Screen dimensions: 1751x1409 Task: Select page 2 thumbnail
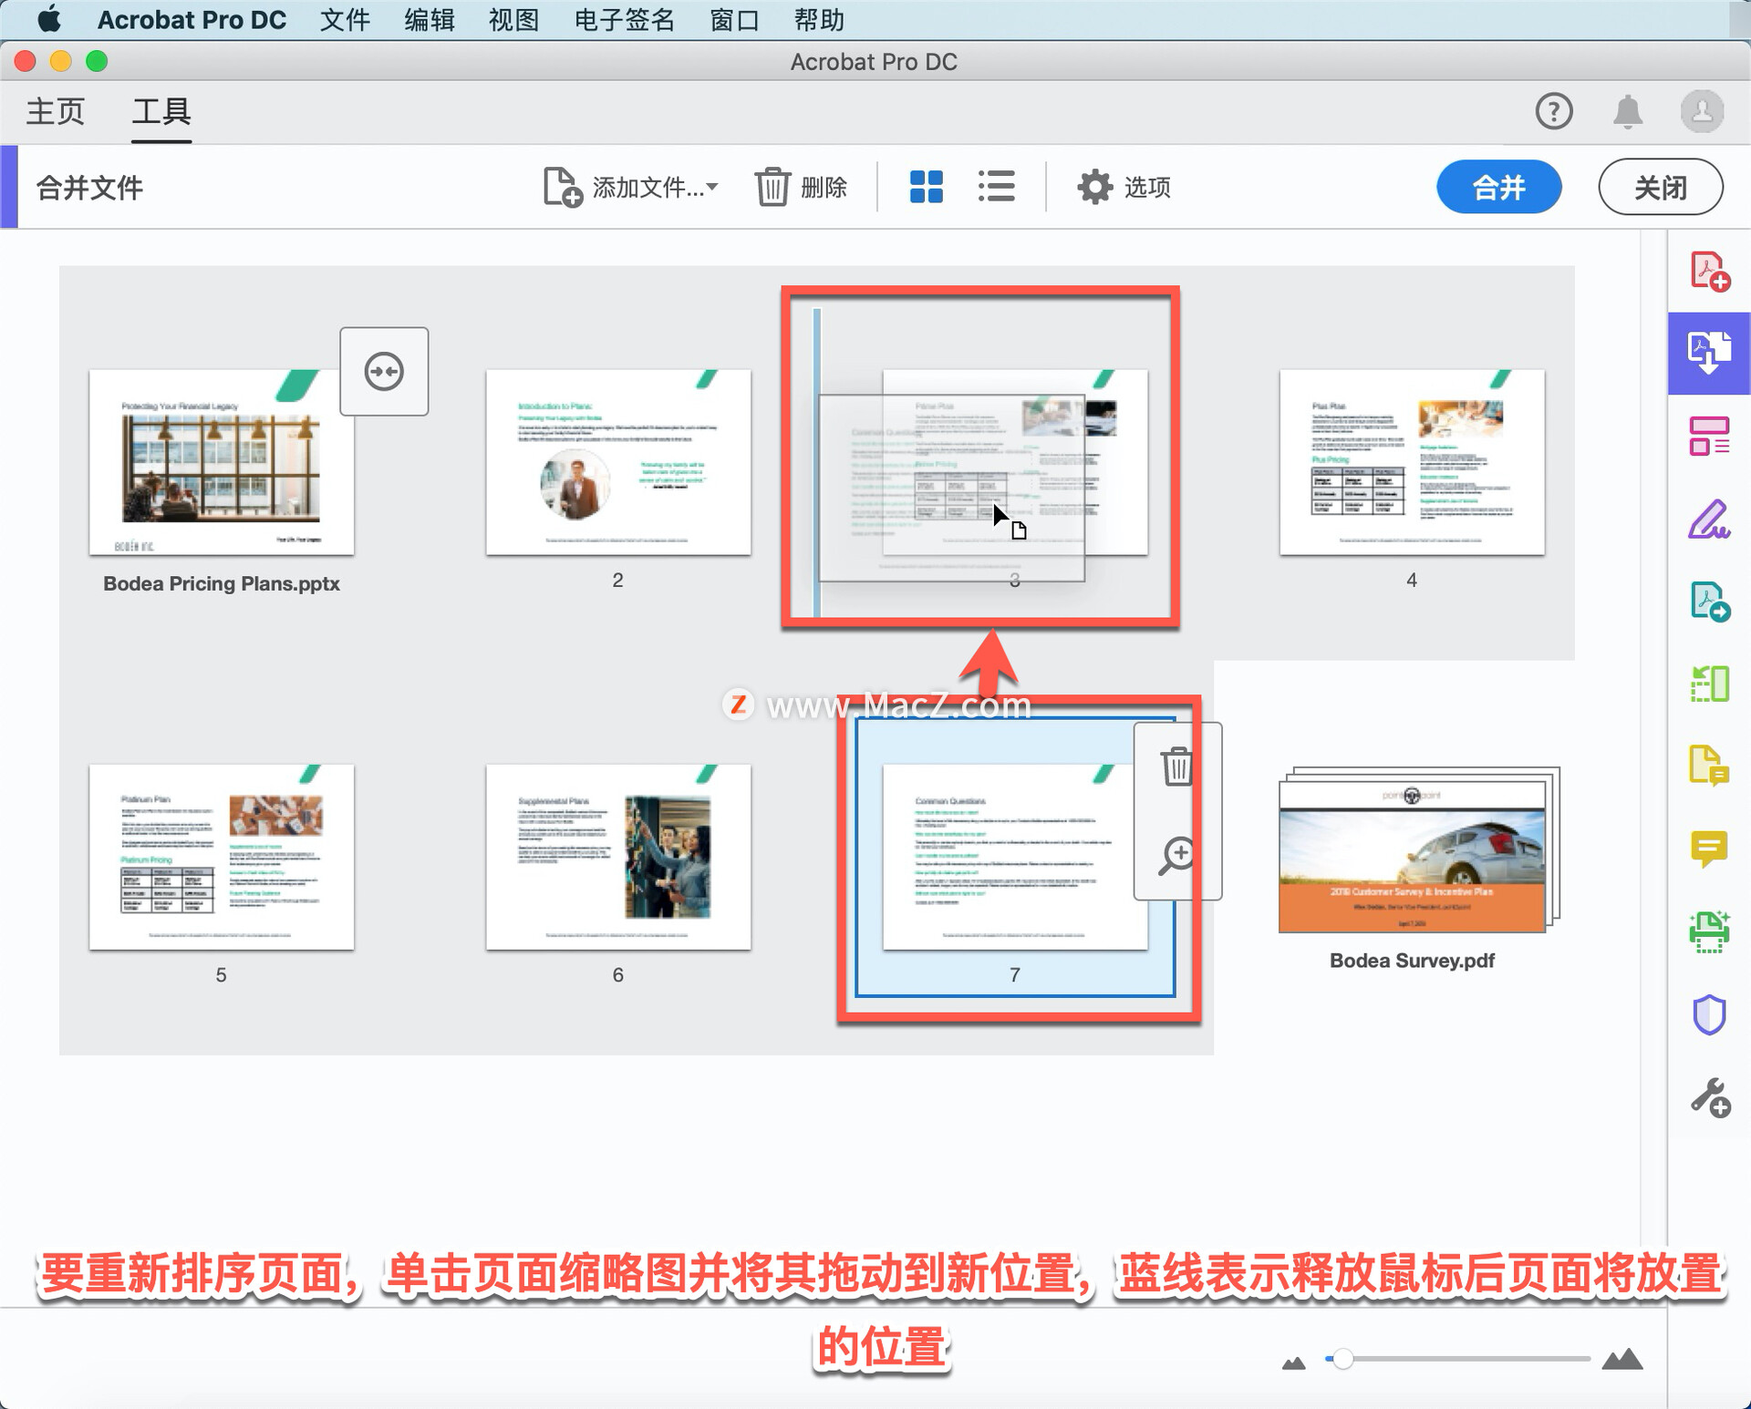point(618,462)
